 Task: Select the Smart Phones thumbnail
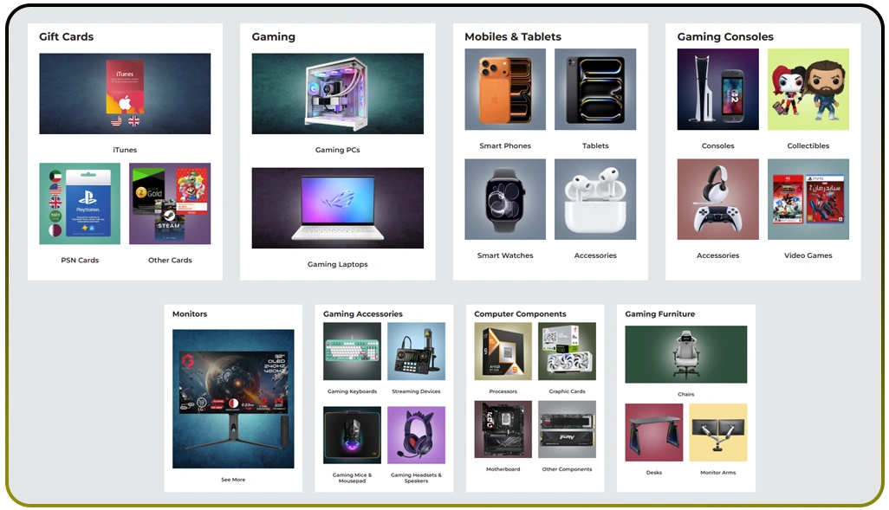tap(505, 89)
